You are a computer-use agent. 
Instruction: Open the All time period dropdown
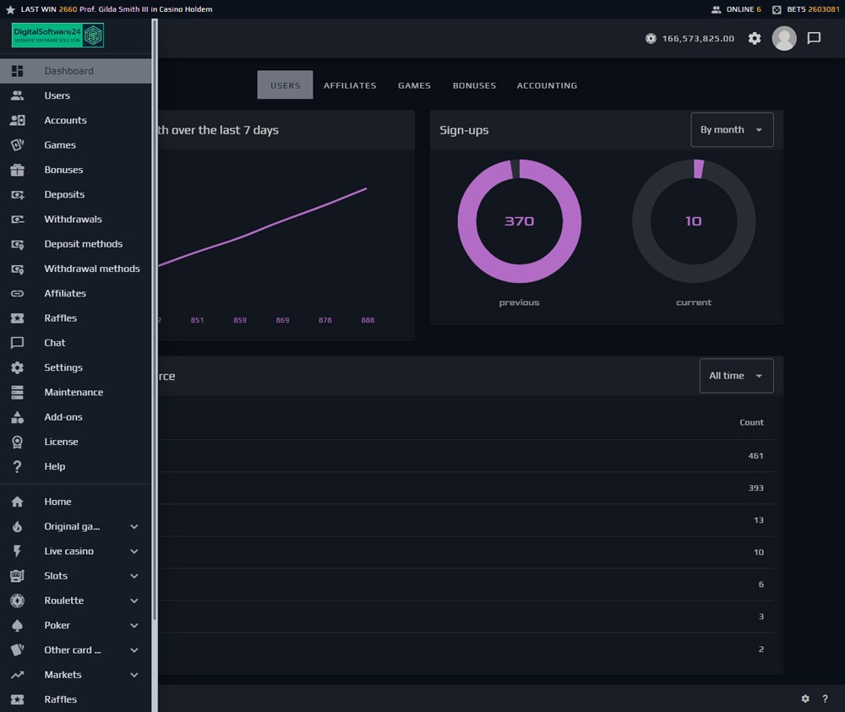tap(735, 376)
